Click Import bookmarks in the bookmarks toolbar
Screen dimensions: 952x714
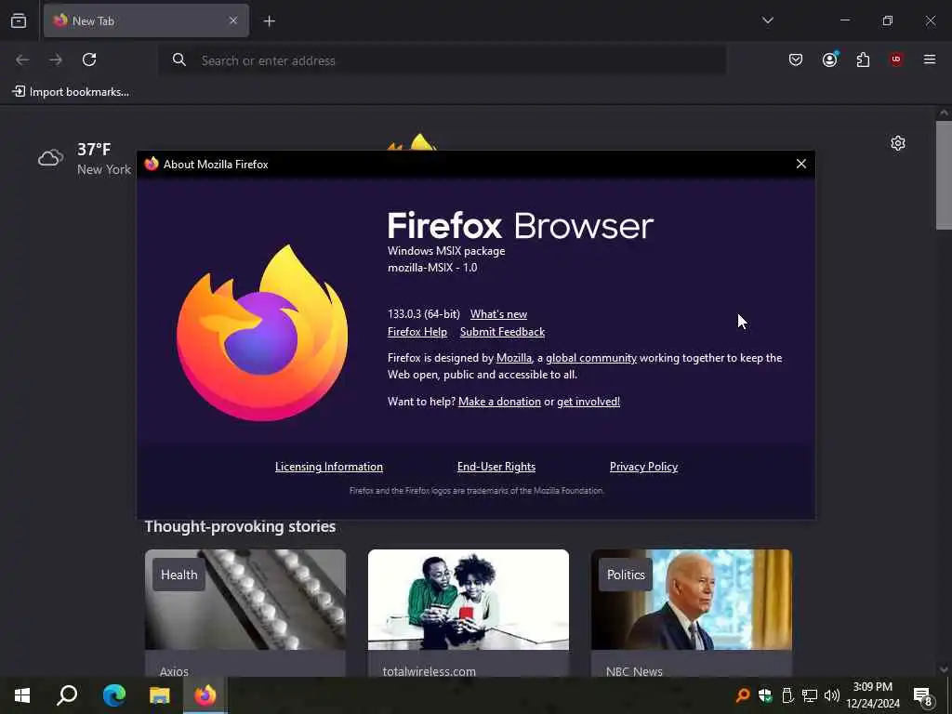pyautogui.click(x=71, y=92)
